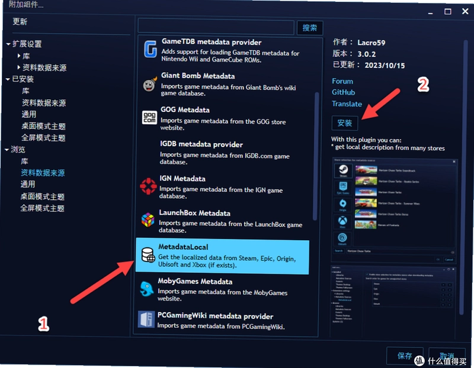Screen dimensions: 474x368
Task: Select GOG Metadata entry title
Action: 185,110
